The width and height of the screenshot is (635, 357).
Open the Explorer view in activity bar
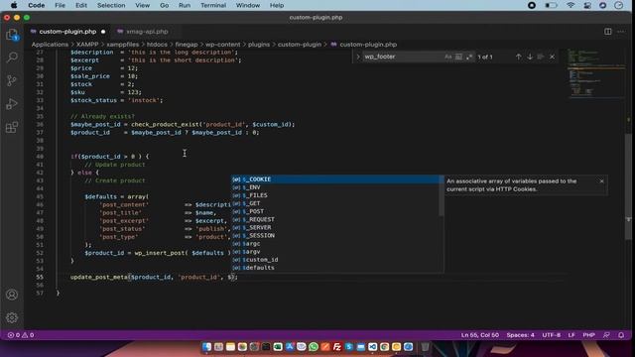pos(12,34)
